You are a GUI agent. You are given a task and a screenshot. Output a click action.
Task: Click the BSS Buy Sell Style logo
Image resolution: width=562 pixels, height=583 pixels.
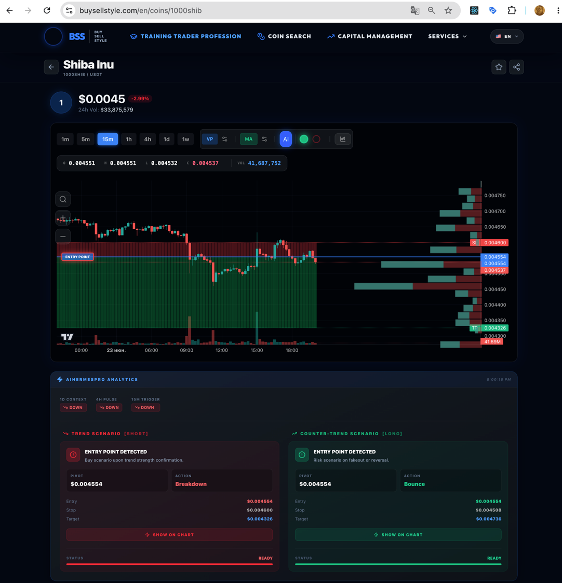[76, 36]
